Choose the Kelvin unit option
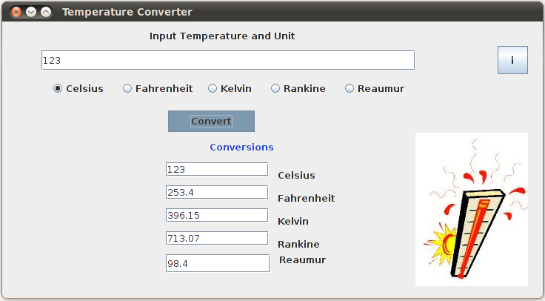545x301 pixels. click(230, 88)
